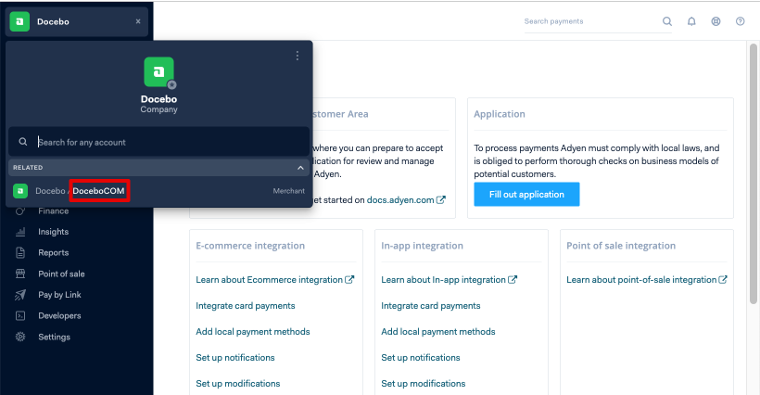Click the Developers terminal icon
Image resolution: width=760 pixels, height=395 pixels.
coord(20,315)
